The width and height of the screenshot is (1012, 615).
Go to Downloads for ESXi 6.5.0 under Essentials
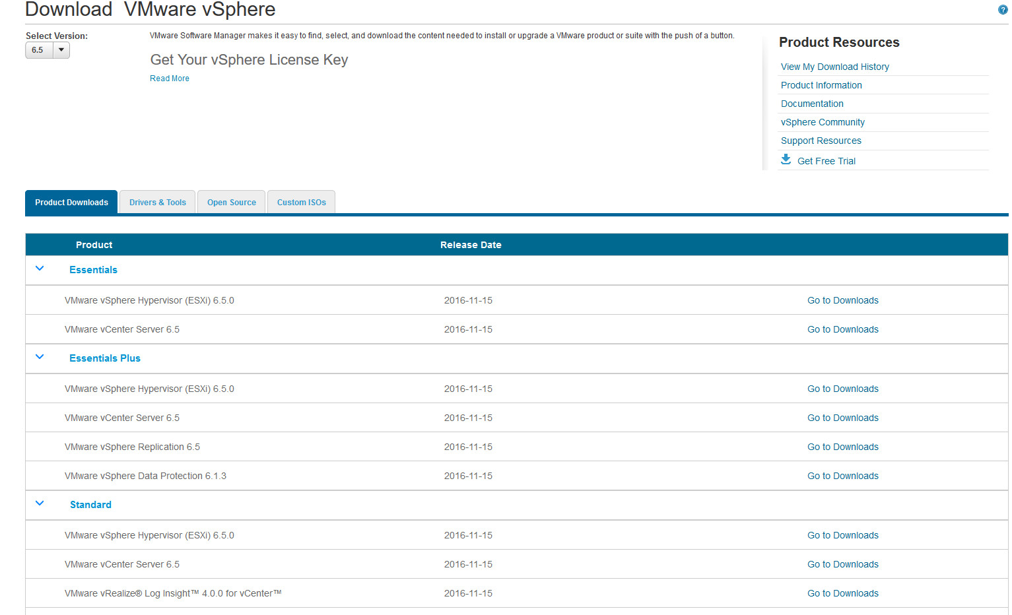(843, 300)
